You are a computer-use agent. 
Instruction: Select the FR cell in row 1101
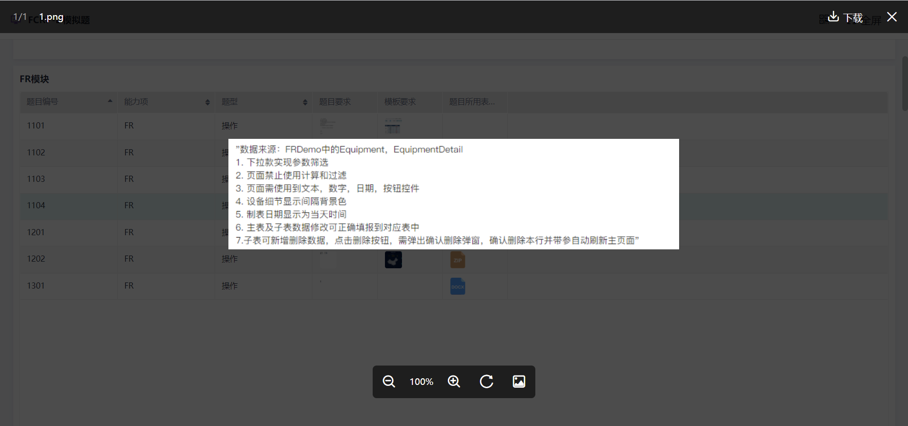coord(166,126)
